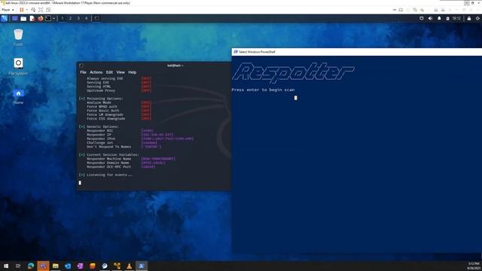Open terminal emulator icon in Kali panel
Image resolution: width=482 pixels, height=271 pixels.
(x=48, y=18)
